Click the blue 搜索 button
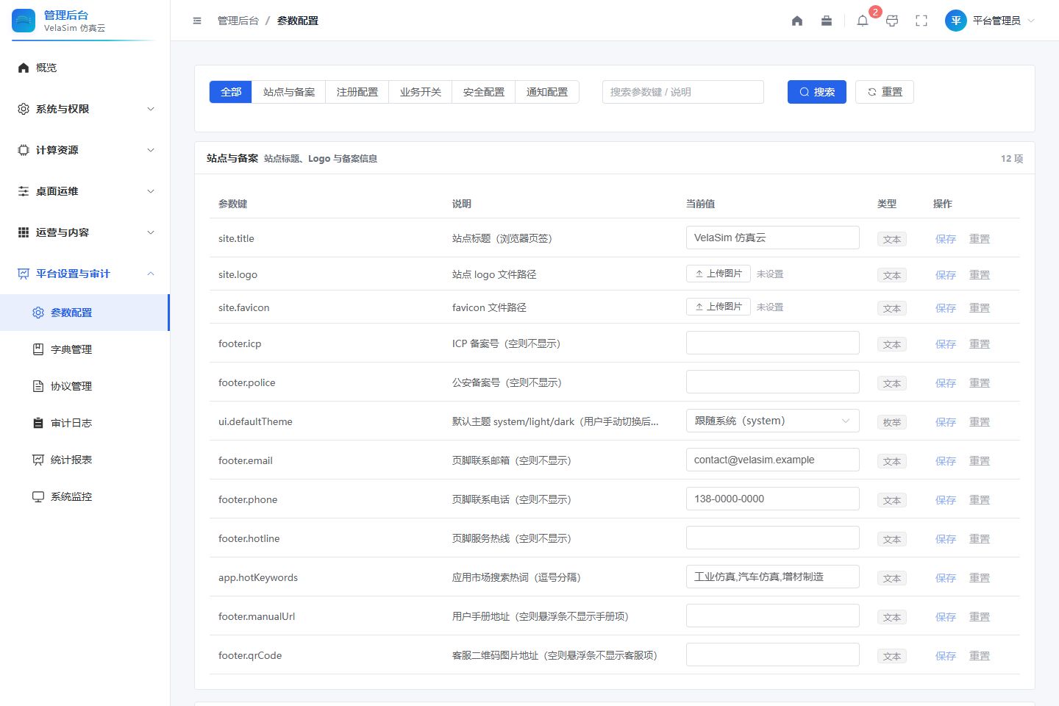 click(817, 92)
